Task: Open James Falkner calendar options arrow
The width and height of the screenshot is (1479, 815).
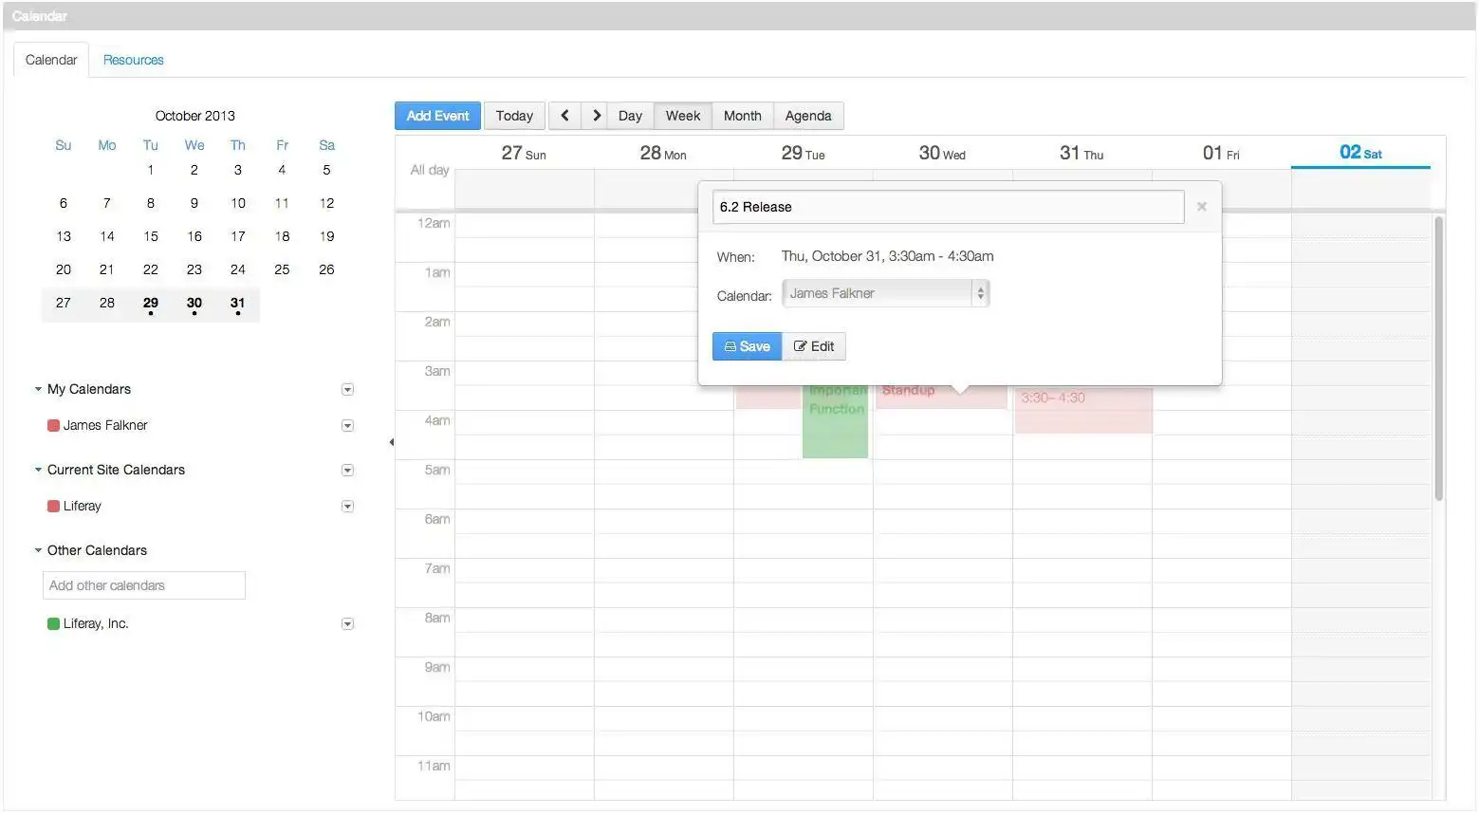Action: click(347, 426)
